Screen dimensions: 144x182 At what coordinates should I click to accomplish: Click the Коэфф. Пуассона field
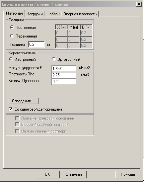pyautogui.click(x=64, y=82)
